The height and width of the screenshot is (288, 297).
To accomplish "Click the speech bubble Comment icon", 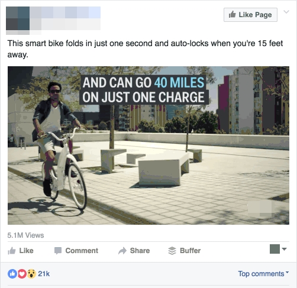I will (58, 251).
